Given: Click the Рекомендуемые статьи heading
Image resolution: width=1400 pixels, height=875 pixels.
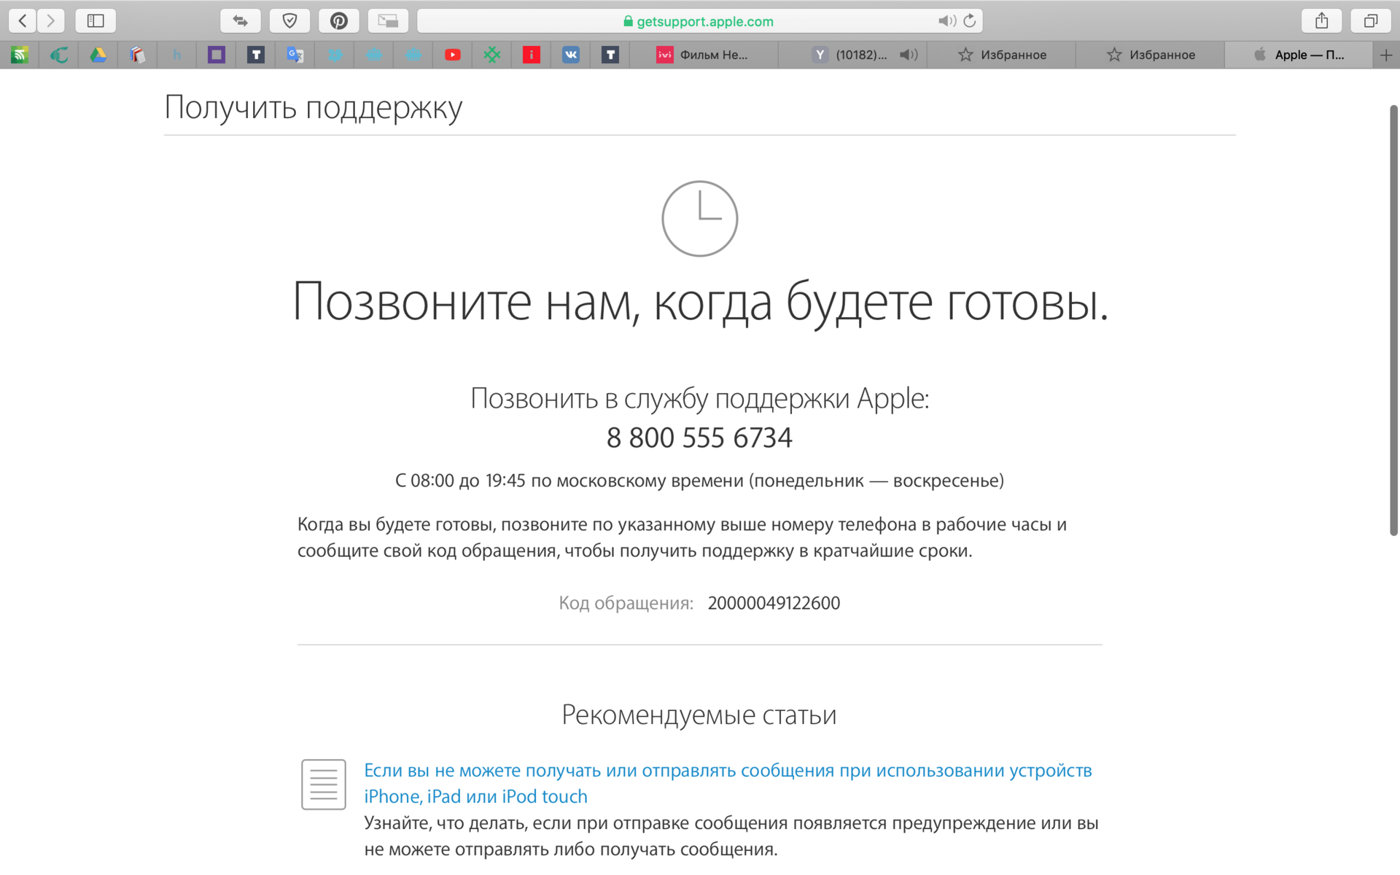Looking at the screenshot, I should [699, 715].
